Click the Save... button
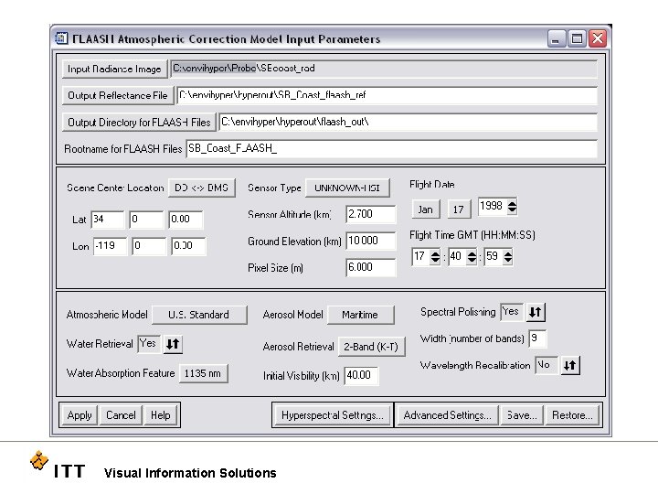This screenshot has width=658, height=494. click(x=522, y=415)
